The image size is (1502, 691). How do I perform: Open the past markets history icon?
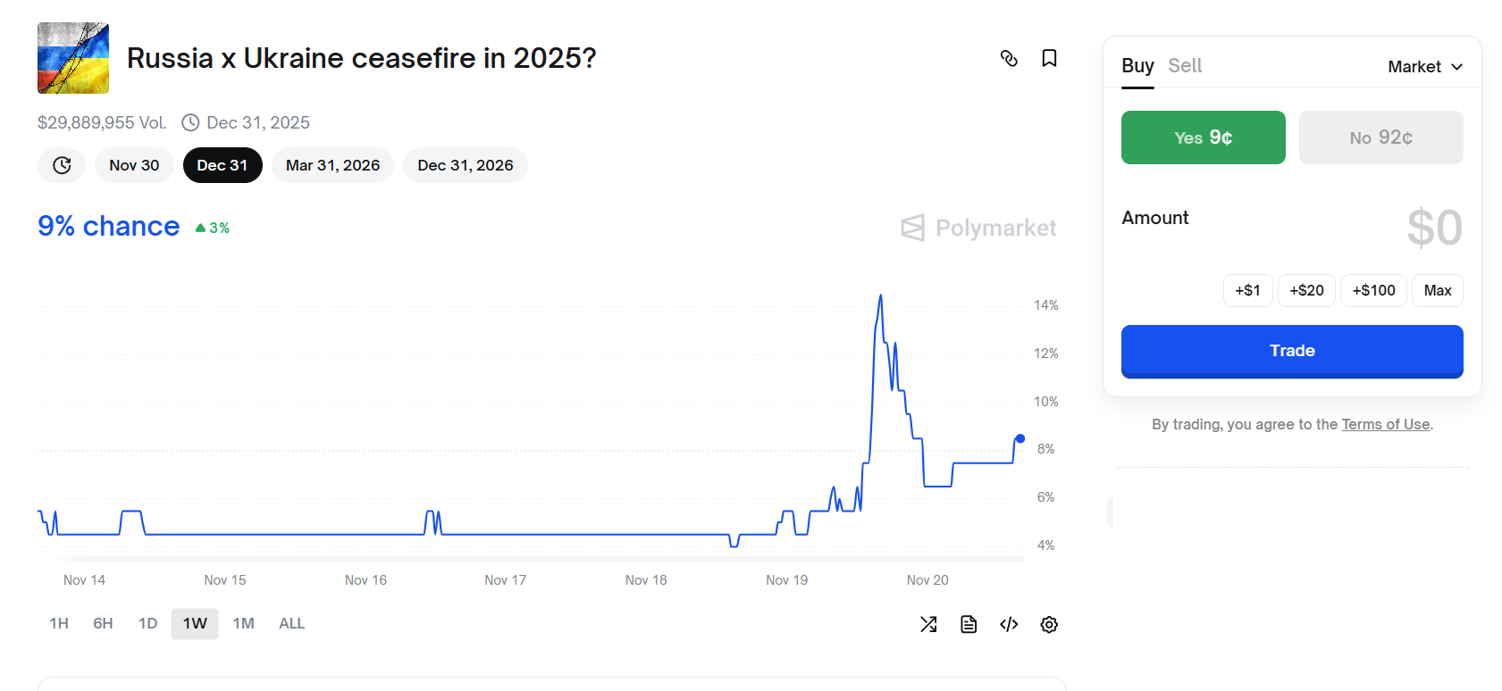(x=62, y=165)
